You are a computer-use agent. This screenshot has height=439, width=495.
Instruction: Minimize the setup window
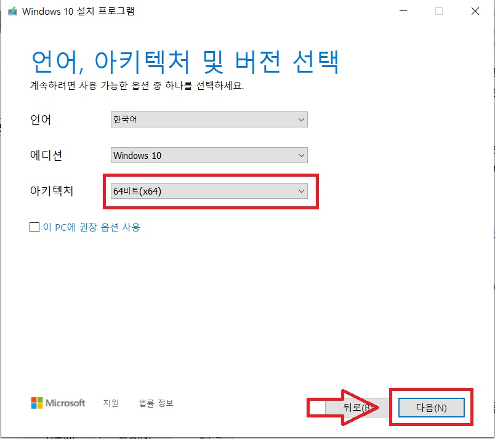[403, 11]
